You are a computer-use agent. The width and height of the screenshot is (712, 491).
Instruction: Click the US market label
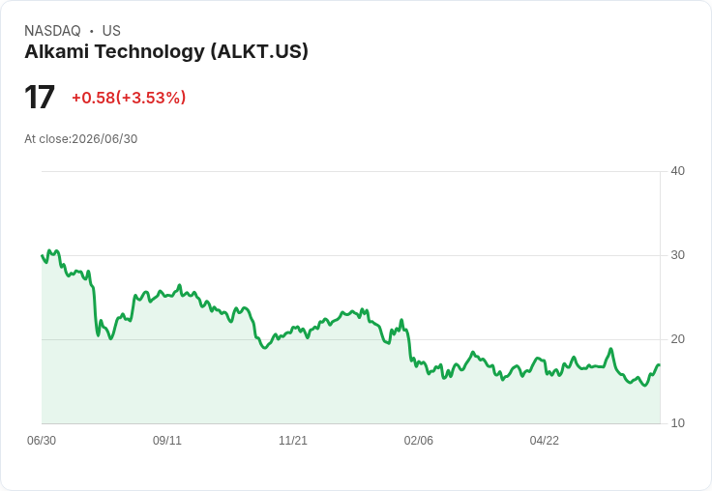coord(111,31)
